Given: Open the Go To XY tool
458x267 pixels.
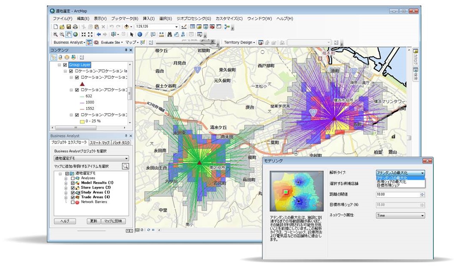Looking at the screenshot, I should point(183,34).
